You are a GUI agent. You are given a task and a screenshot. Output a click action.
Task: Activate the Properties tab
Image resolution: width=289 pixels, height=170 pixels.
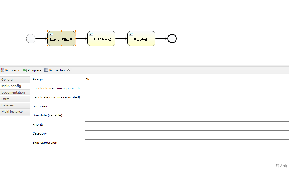pyautogui.click(x=57, y=70)
